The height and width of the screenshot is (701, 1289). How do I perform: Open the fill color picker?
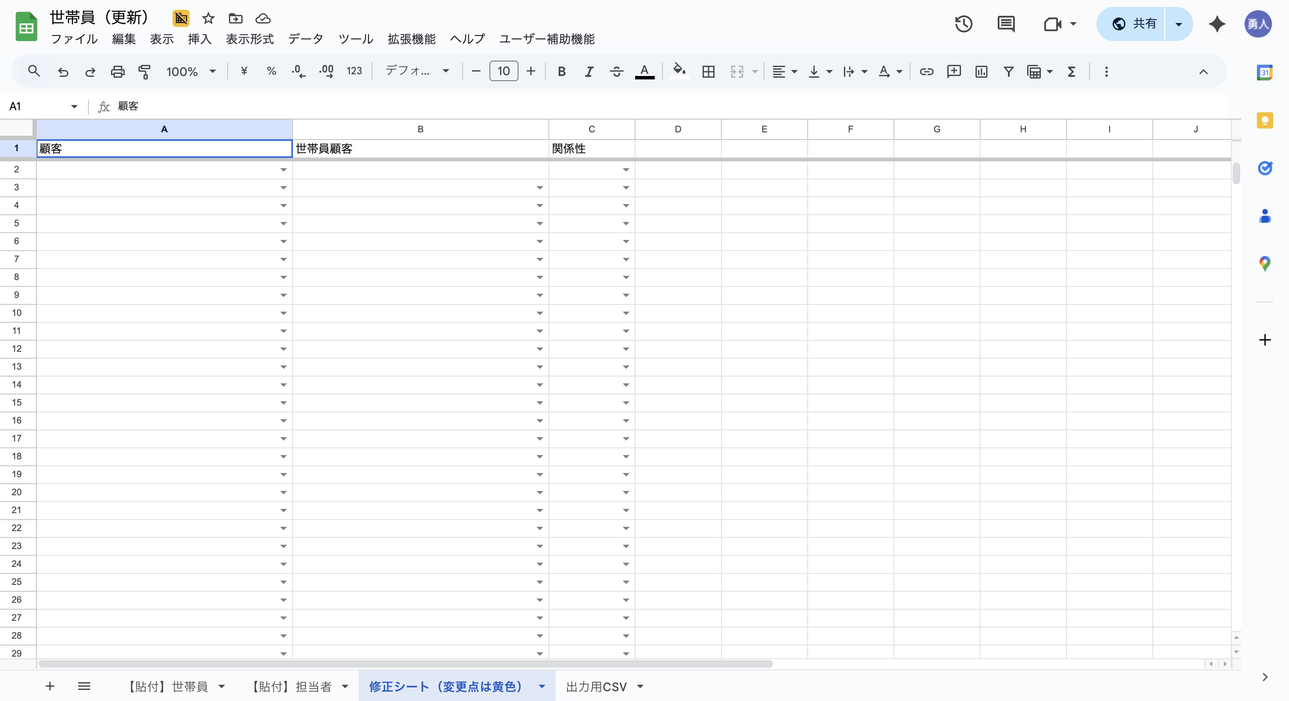(x=679, y=71)
